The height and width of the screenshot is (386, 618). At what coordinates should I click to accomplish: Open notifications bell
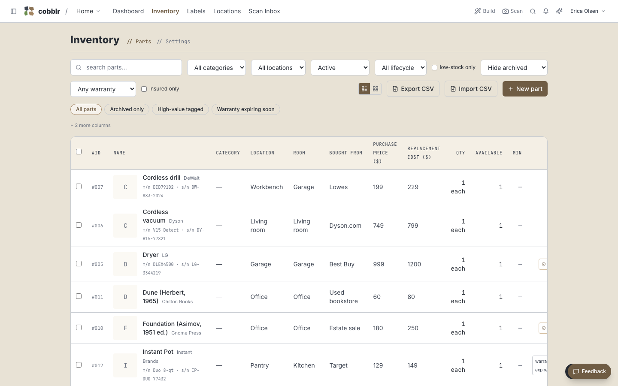[546, 11]
